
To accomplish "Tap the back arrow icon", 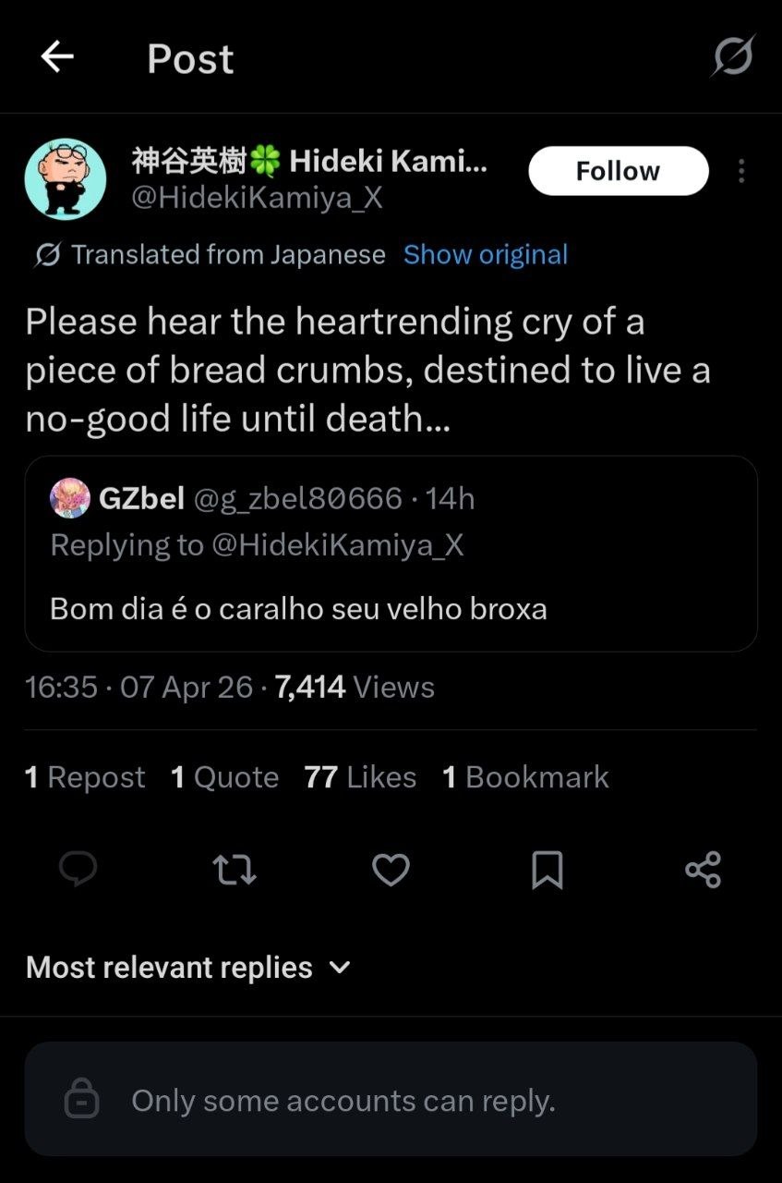I will pos(57,57).
